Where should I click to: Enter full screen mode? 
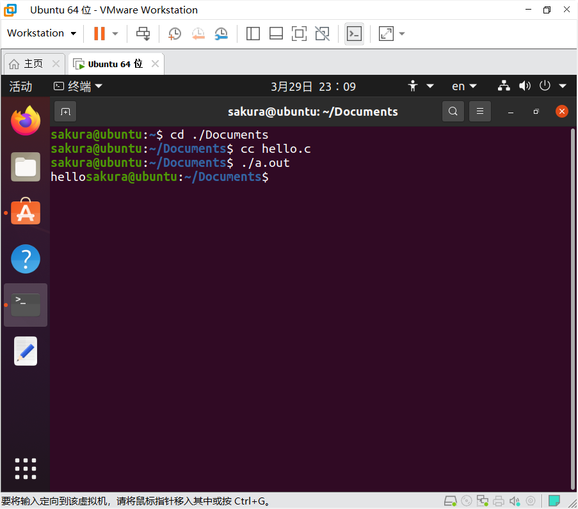pos(299,33)
